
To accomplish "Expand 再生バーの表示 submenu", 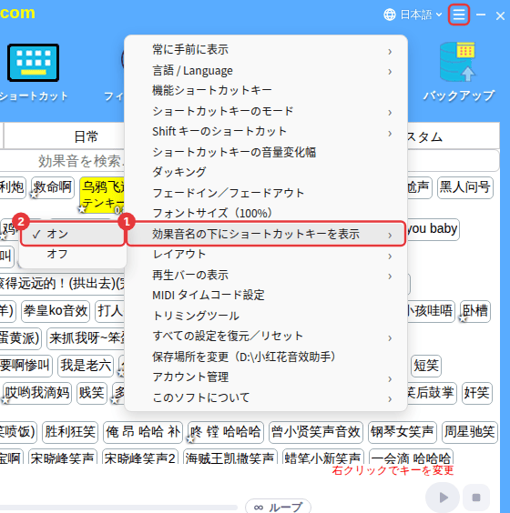I will [266, 275].
